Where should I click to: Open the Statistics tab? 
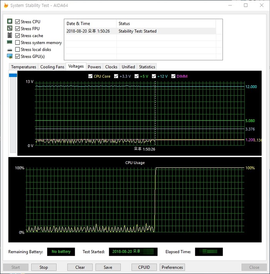coord(147,67)
